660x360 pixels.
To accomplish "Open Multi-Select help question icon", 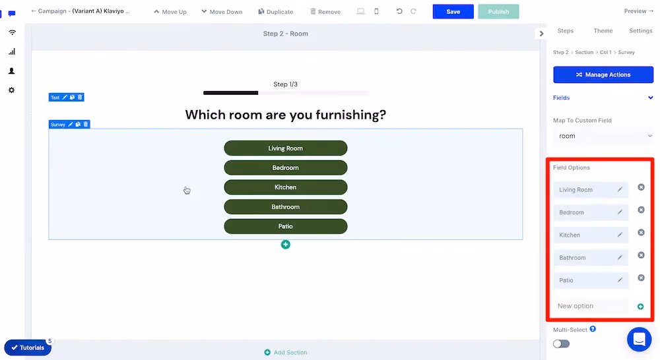I will tap(593, 329).
